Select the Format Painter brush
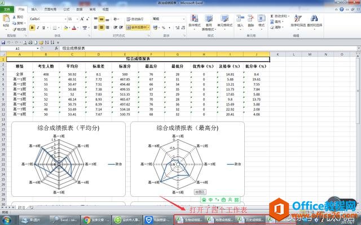The height and width of the screenshot is (225, 361). [15, 29]
